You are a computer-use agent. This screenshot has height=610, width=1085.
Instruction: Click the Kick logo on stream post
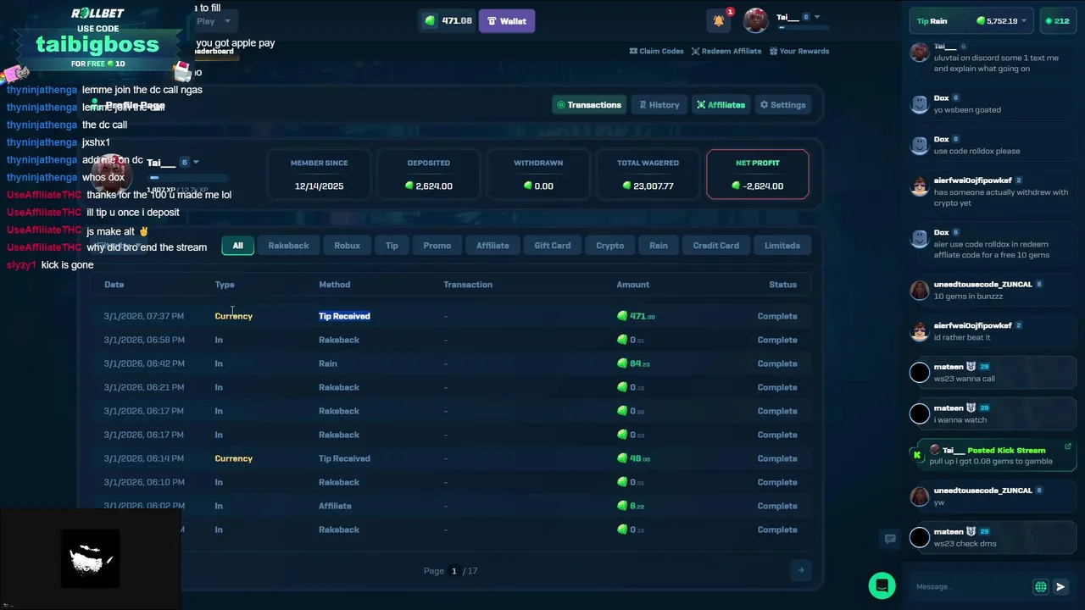(x=916, y=455)
